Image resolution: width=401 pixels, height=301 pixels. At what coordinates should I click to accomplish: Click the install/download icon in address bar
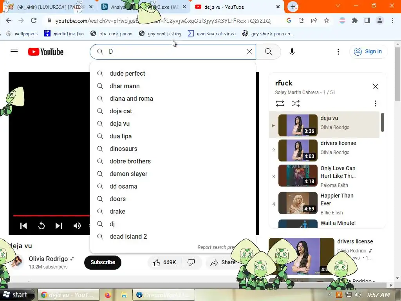[301, 20]
